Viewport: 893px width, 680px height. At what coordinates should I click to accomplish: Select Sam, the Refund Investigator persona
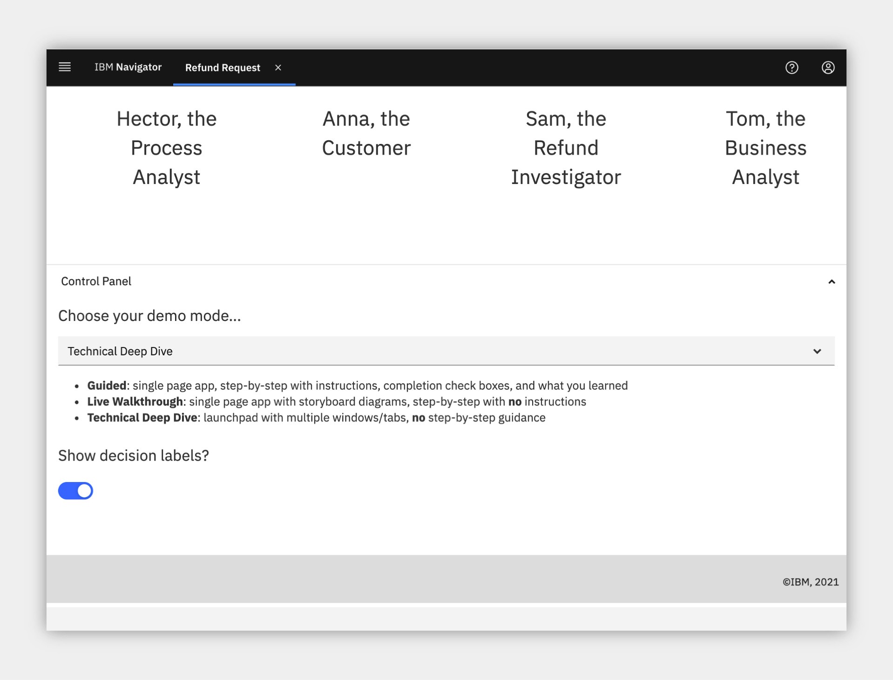[x=566, y=148]
